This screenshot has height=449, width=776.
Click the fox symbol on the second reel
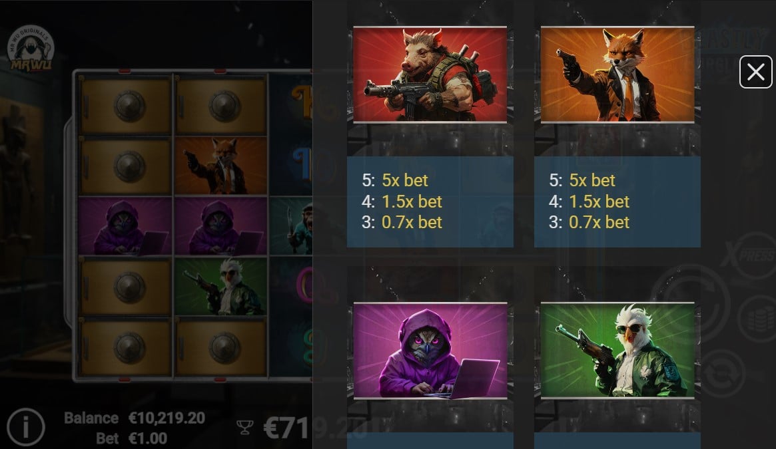pyautogui.click(x=220, y=166)
